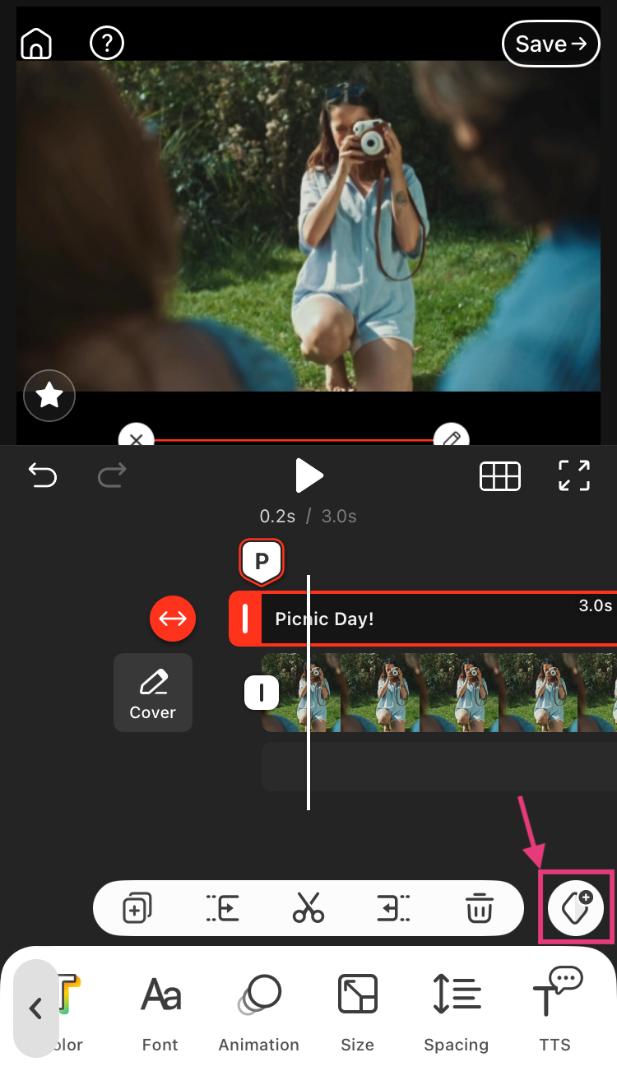Play the video preview
617x1071 pixels.
[308, 475]
